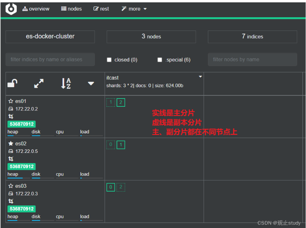Click the 7 indices summary box
The height and width of the screenshot is (228, 306).
click(x=252, y=36)
